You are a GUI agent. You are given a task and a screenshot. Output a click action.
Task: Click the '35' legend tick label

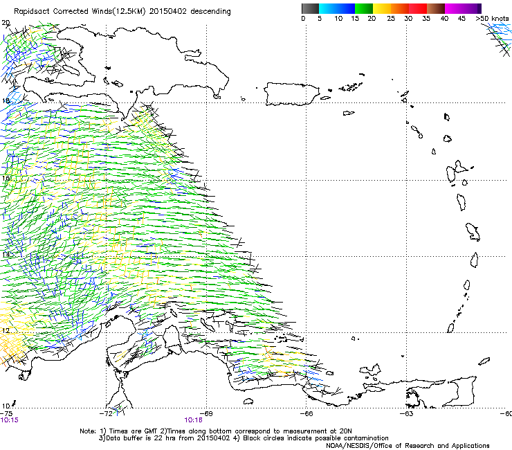pos(426,19)
